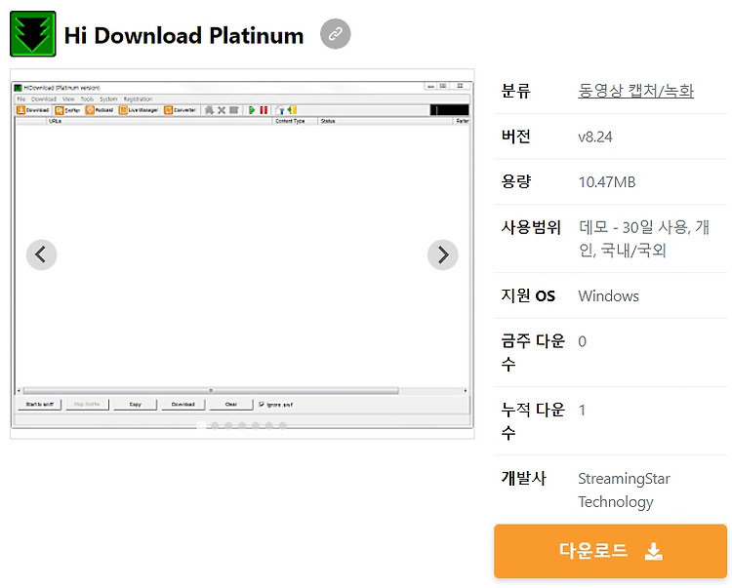This screenshot has height=588, width=732.
Task: Click the version value v8.24
Action: (595, 137)
